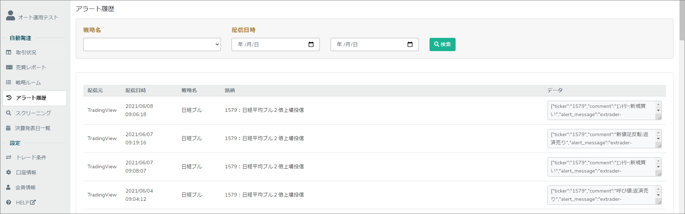Click the 2021/06/04 row data textarea
Viewport: 685px width, 214px height.
pyautogui.click(x=604, y=195)
